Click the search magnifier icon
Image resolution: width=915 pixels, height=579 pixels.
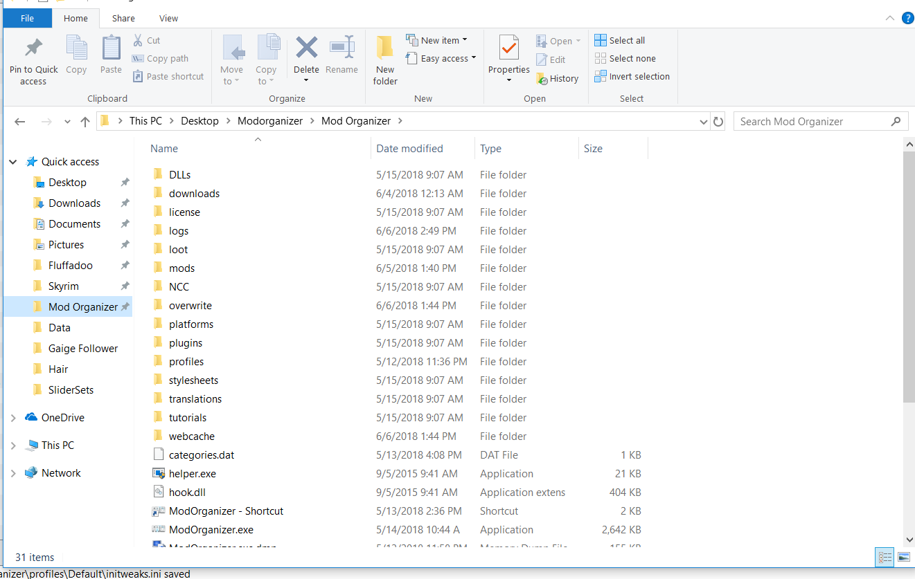[x=896, y=121]
